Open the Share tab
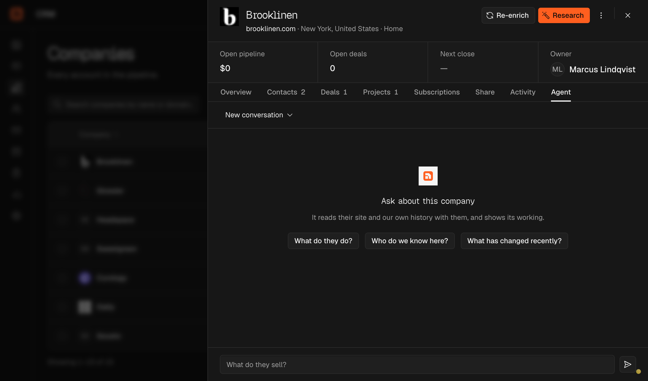This screenshot has height=381, width=648. [x=485, y=92]
